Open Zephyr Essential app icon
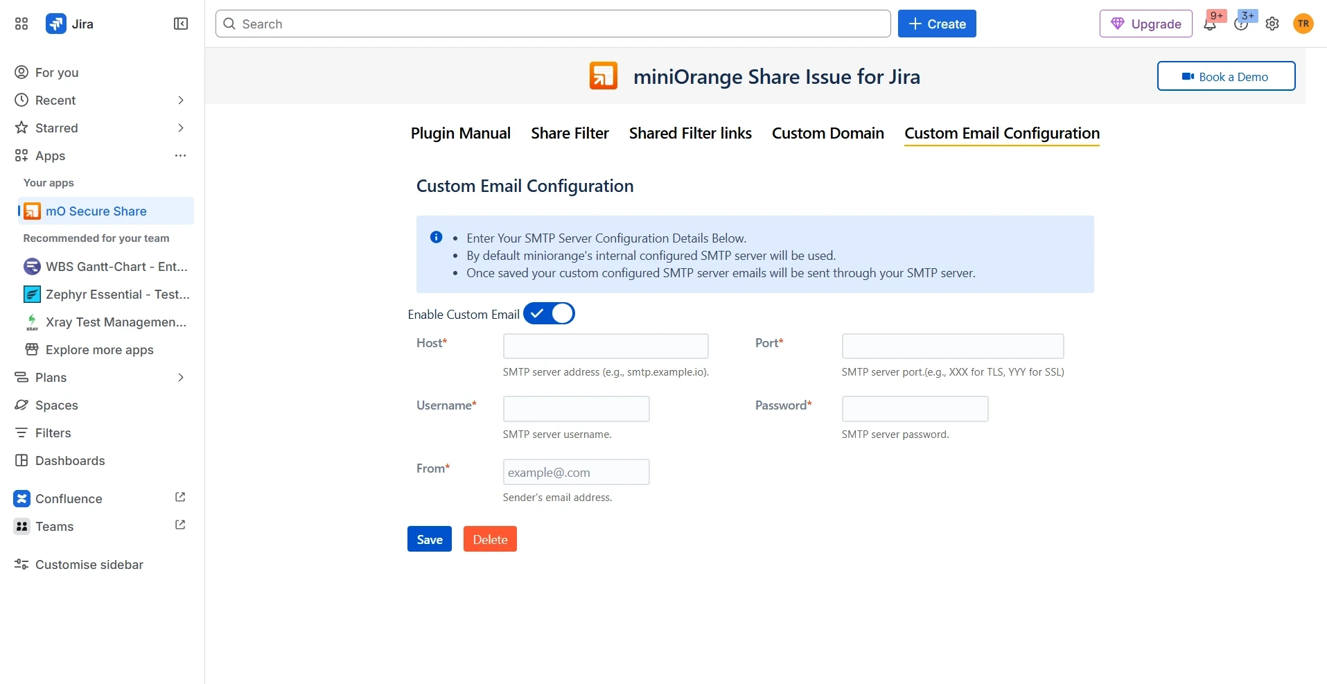 [32, 294]
